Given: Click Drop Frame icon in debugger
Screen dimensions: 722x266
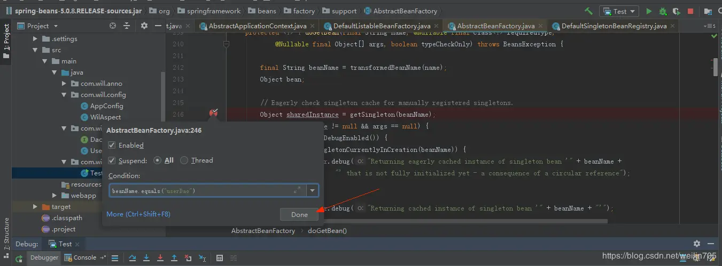Looking at the screenshot, I should (x=188, y=258).
